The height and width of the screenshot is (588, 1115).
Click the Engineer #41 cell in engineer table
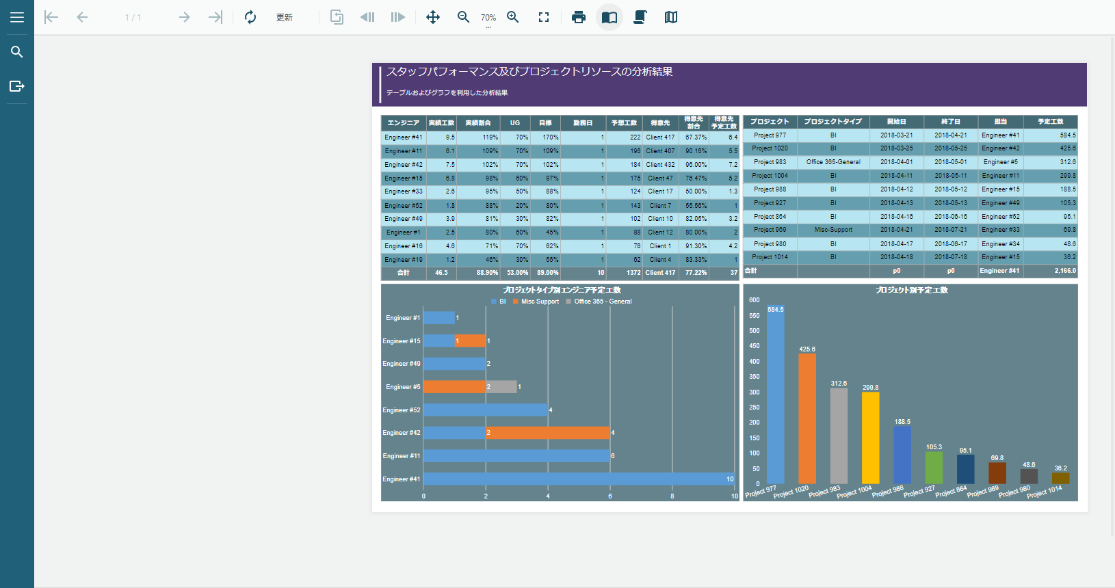404,137
